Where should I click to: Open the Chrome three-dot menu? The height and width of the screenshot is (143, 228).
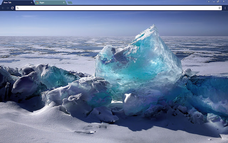[225, 8]
